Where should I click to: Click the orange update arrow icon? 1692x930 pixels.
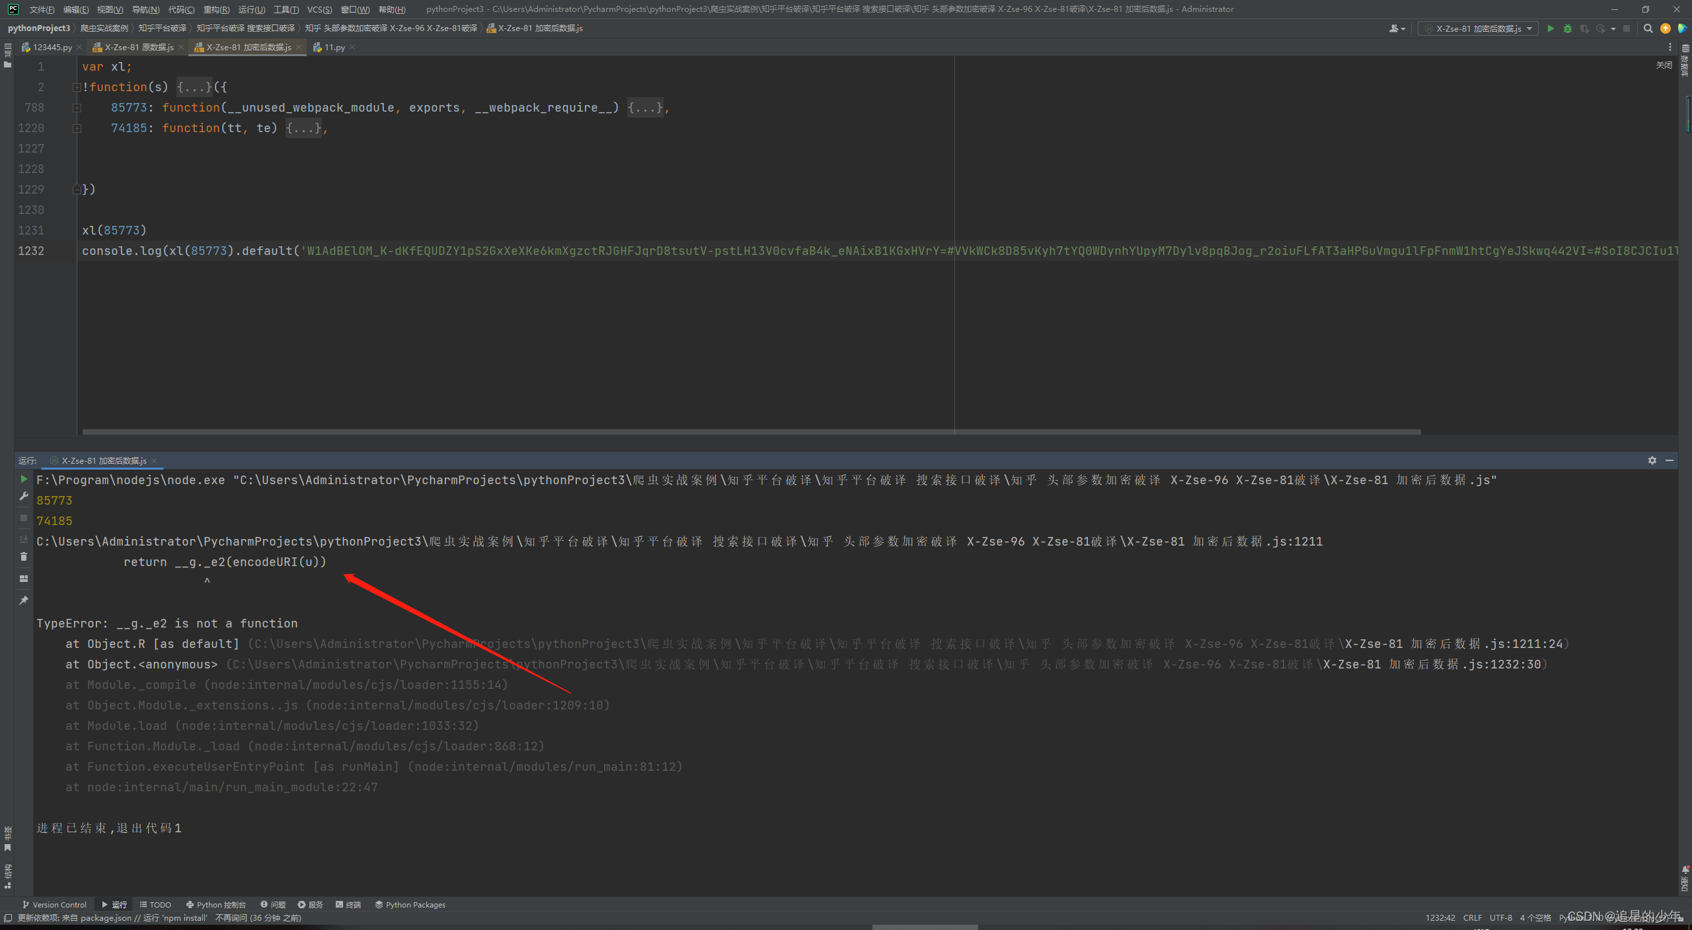pos(1666,28)
